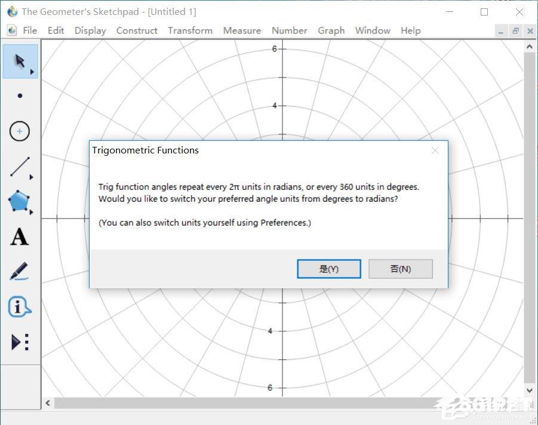Expand Straightedge tool flyout triangle
Screen dimensions: 538x425
click(x=32, y=177)
